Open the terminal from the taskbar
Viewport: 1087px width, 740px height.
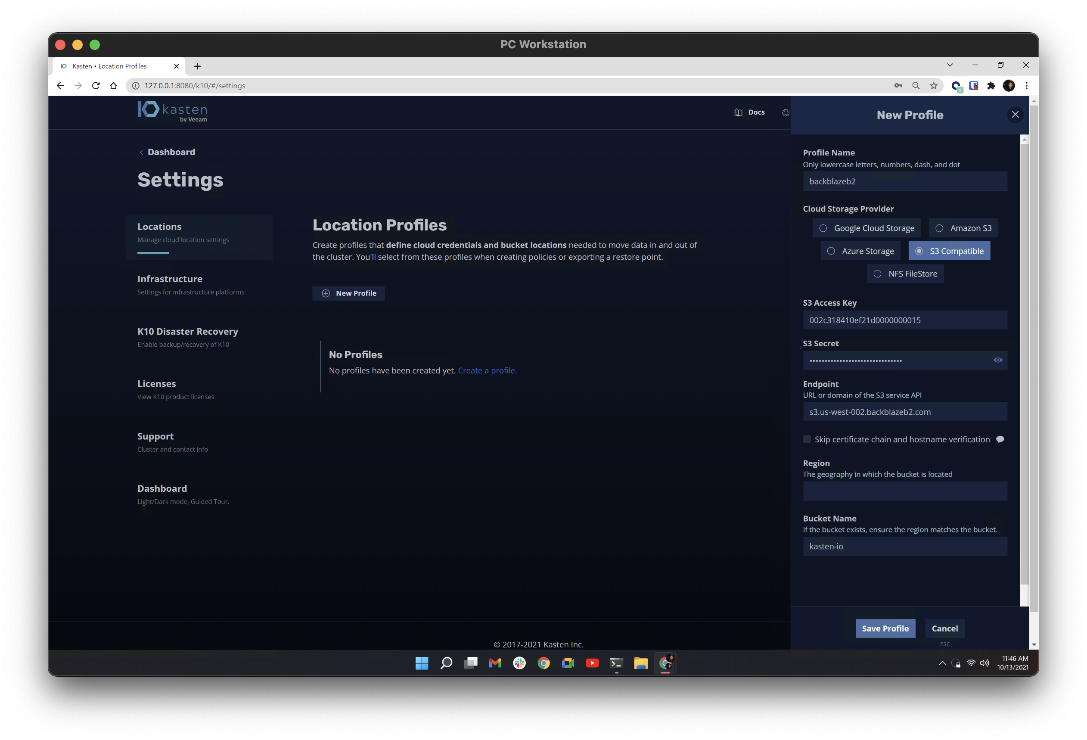[x=616, y=663]
